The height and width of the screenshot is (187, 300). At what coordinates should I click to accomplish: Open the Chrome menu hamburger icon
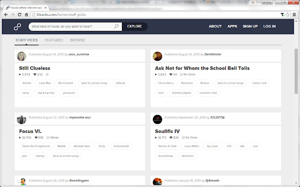(x=294, y=14)
